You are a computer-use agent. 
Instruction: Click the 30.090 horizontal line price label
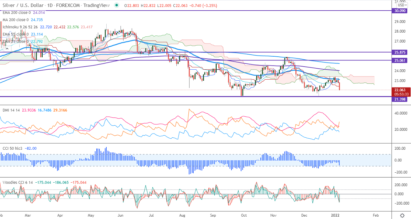click(400, 11)
